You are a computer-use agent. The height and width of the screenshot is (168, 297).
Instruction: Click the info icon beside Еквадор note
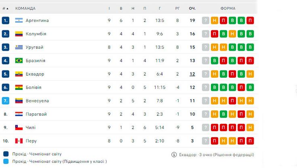(x=174, y=155)
